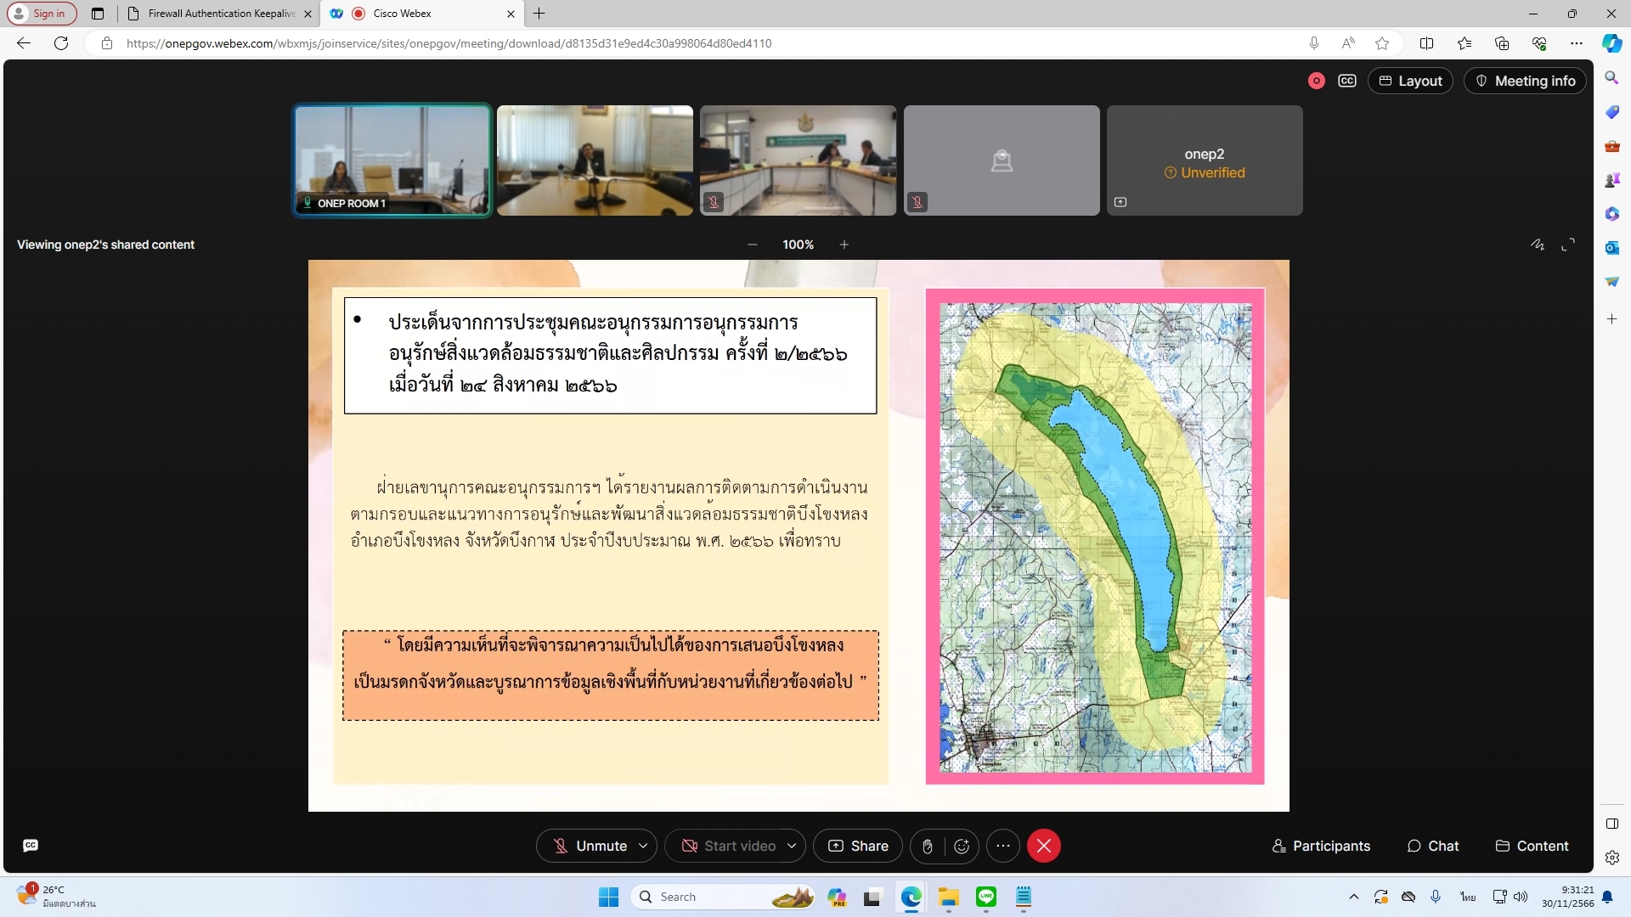Open the Participants panel

click(x=1321, y=846)
